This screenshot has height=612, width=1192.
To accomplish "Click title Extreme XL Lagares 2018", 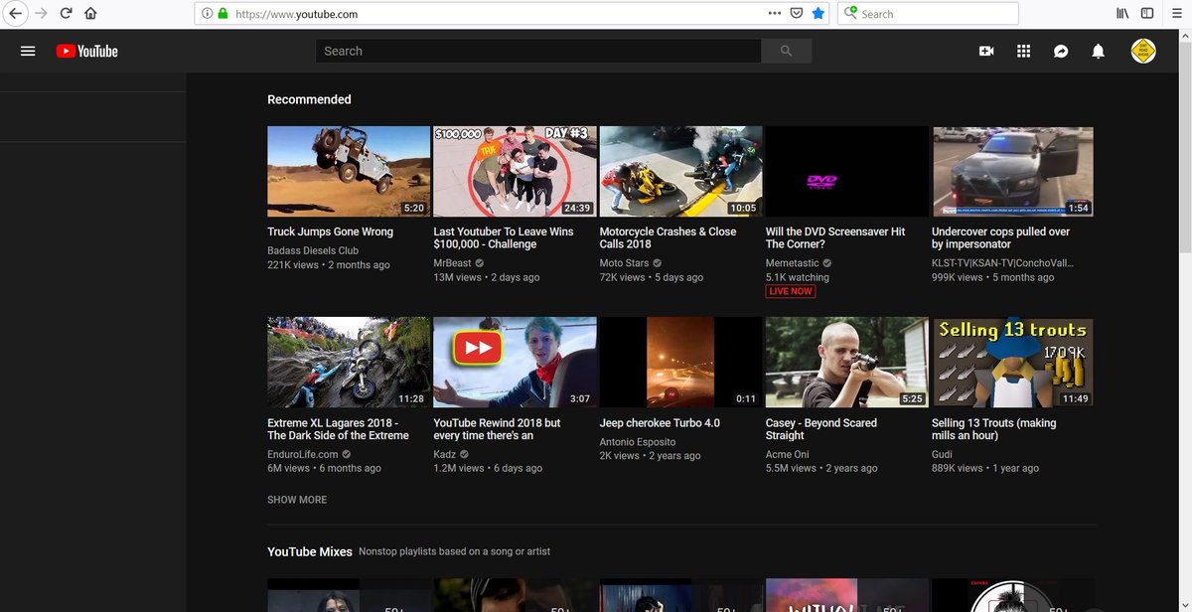I will coord(338,429).
